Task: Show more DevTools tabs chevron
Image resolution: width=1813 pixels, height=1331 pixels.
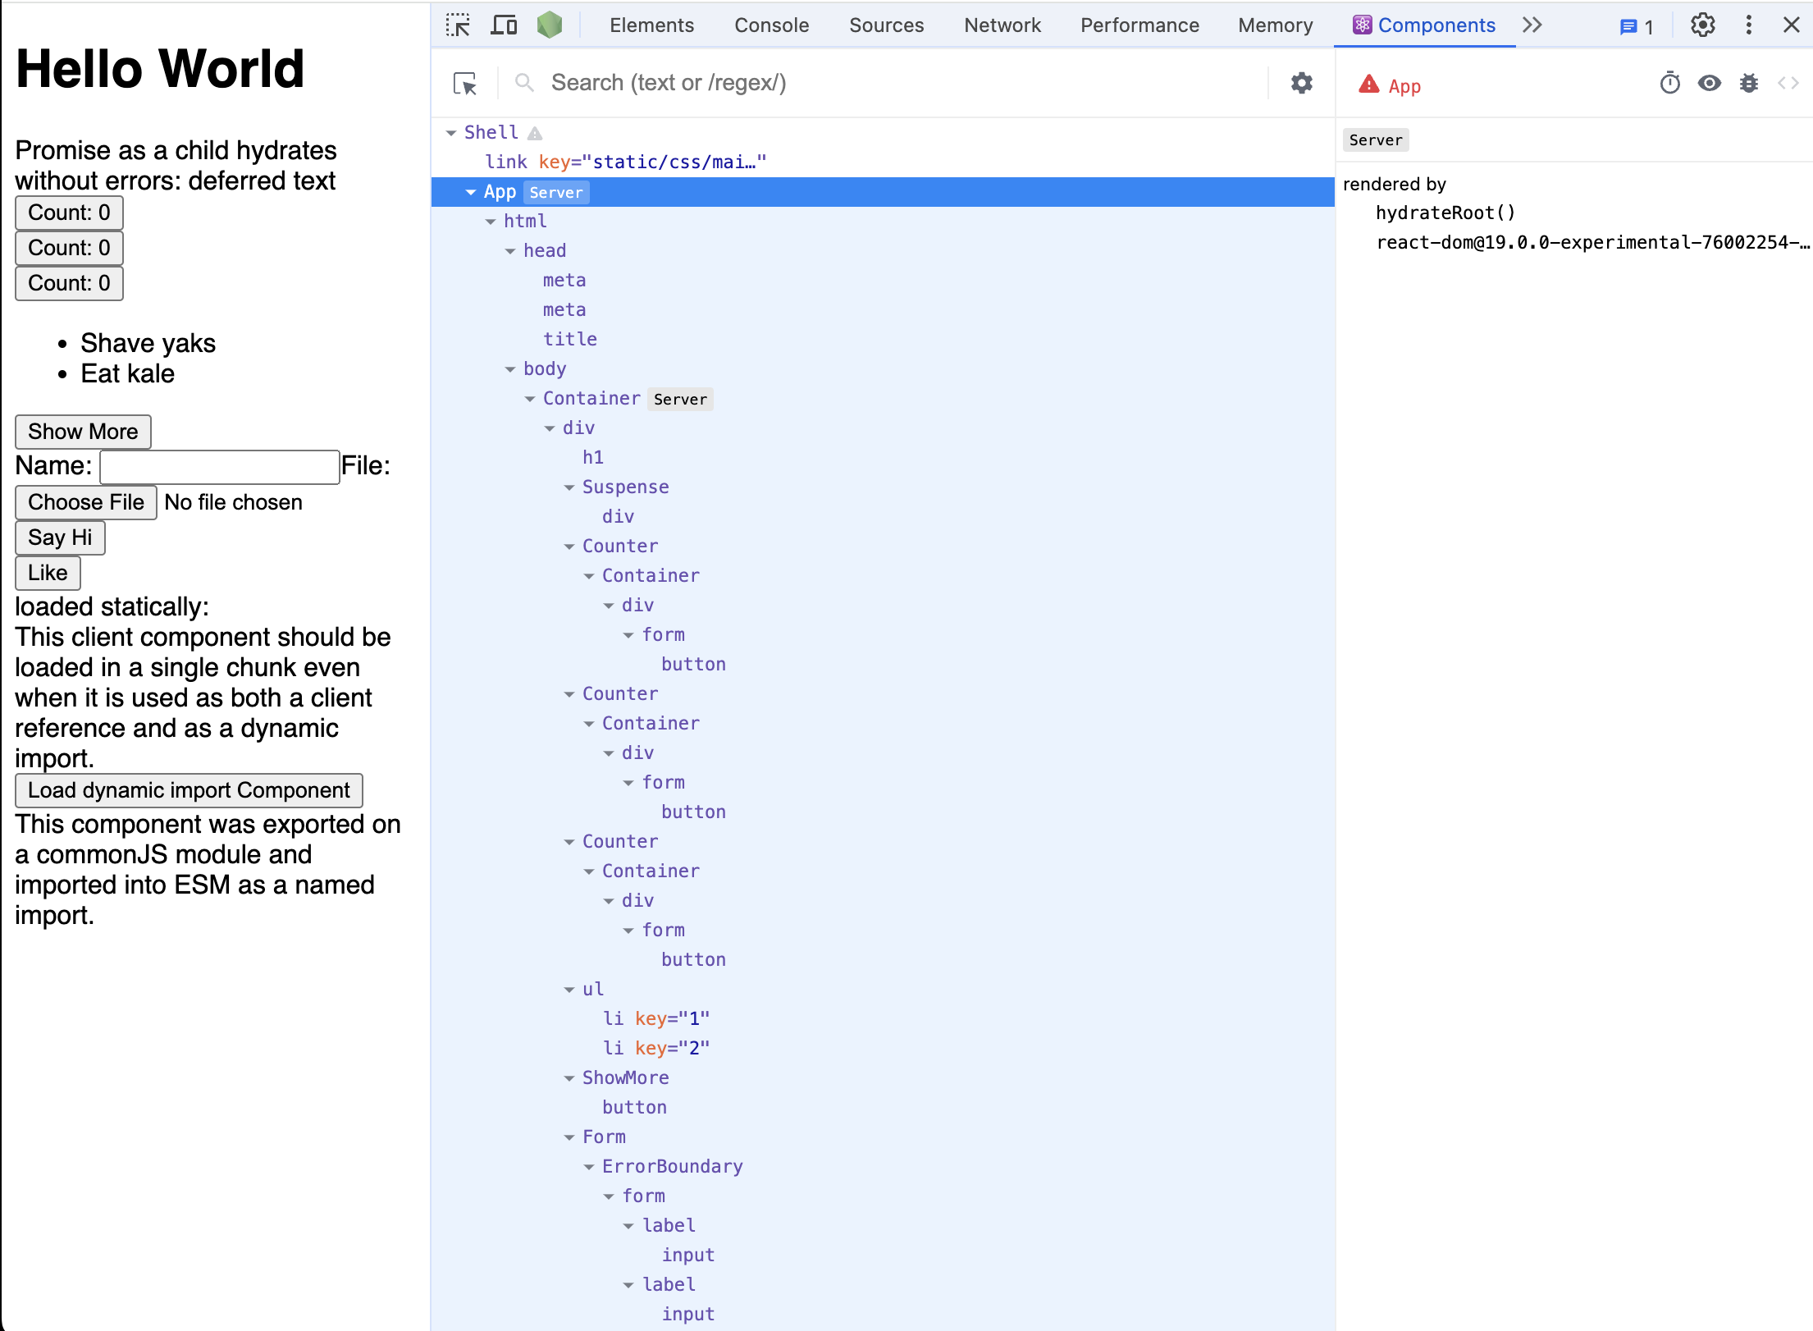Action: click(x=1532, y=25)
